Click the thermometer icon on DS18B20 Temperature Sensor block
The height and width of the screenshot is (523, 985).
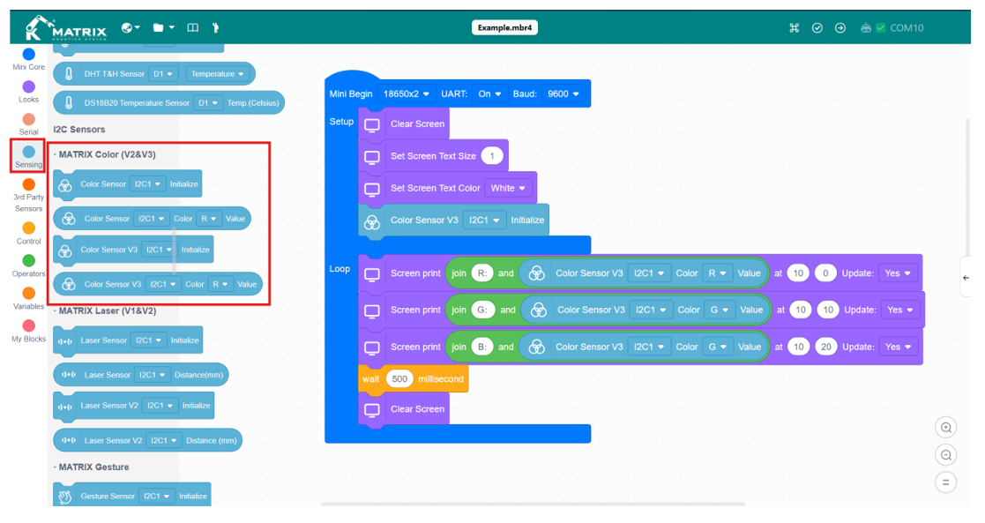coord(69,102)
